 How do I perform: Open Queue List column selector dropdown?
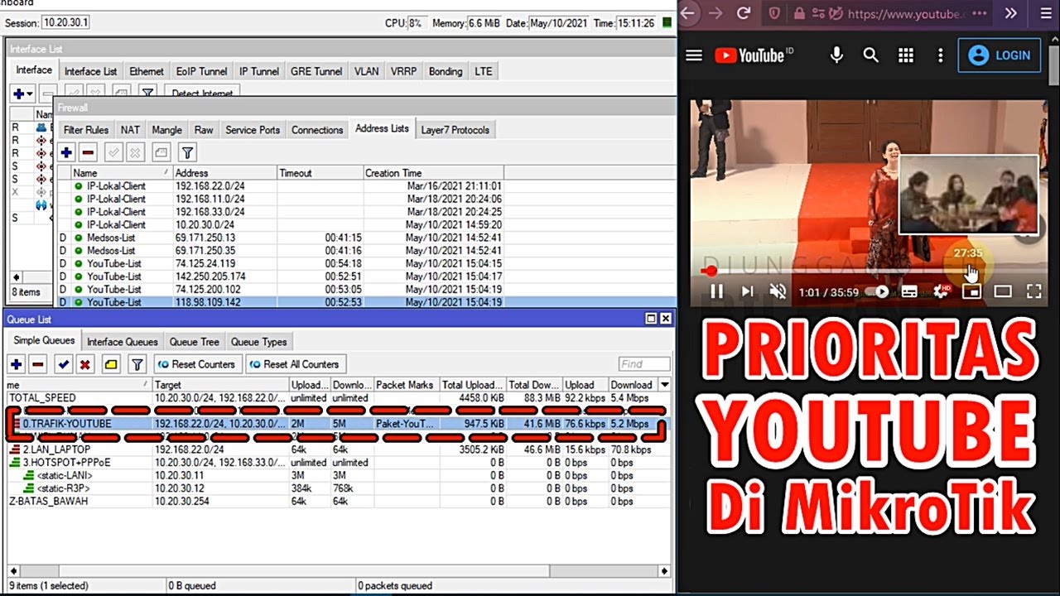tap(664, 385)
